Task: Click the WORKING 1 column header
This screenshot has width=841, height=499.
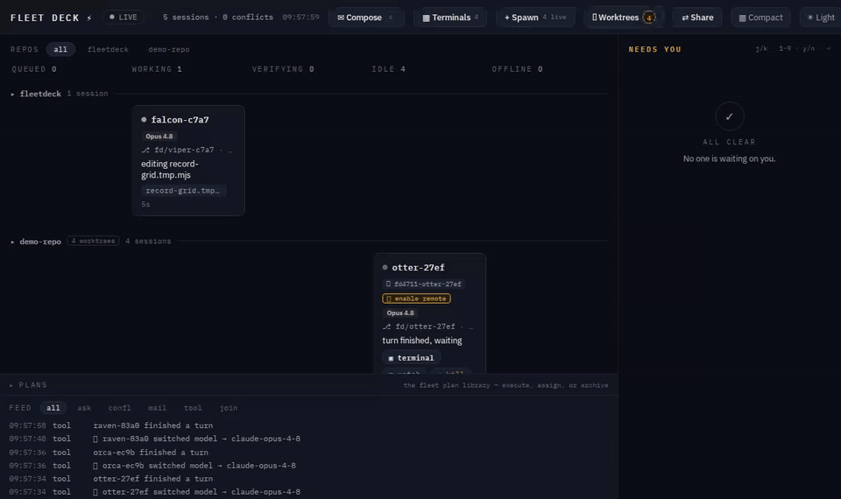Action: [157, 69]
